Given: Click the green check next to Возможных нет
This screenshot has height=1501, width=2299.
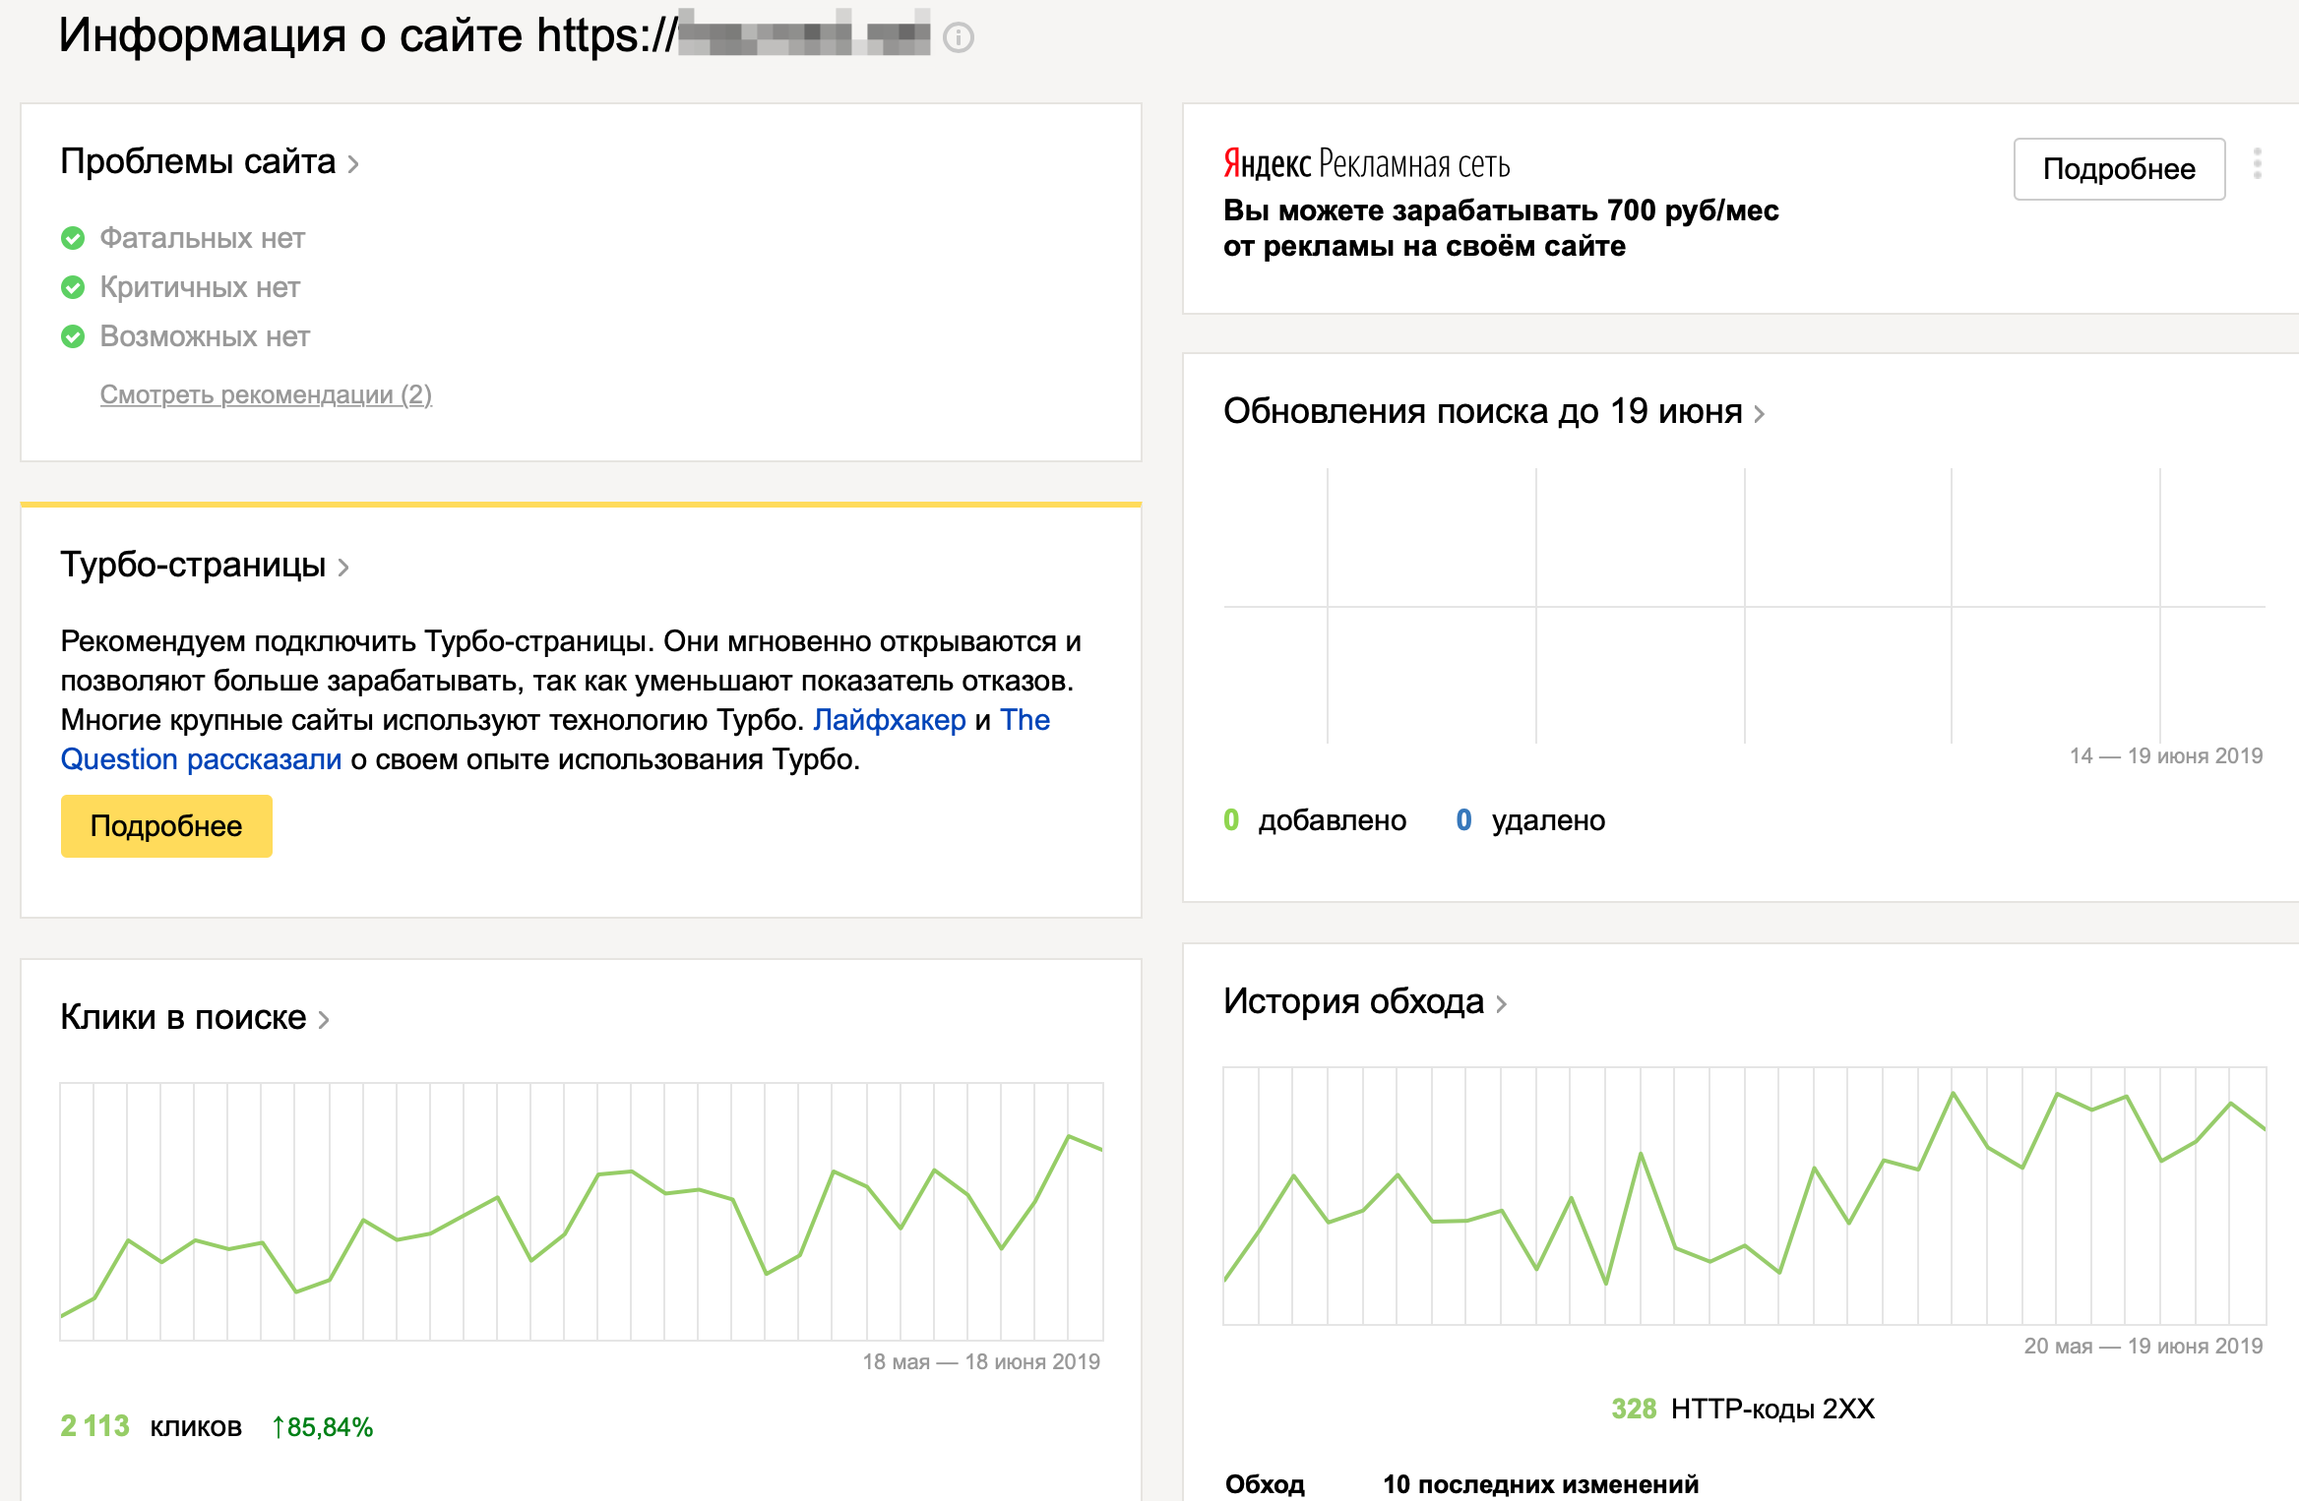Looking at the screenshot, I should click(x=73, y=336).
